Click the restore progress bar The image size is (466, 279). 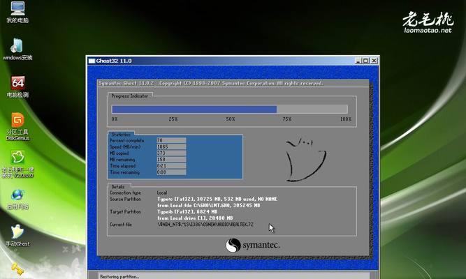(x=229, y=110)
